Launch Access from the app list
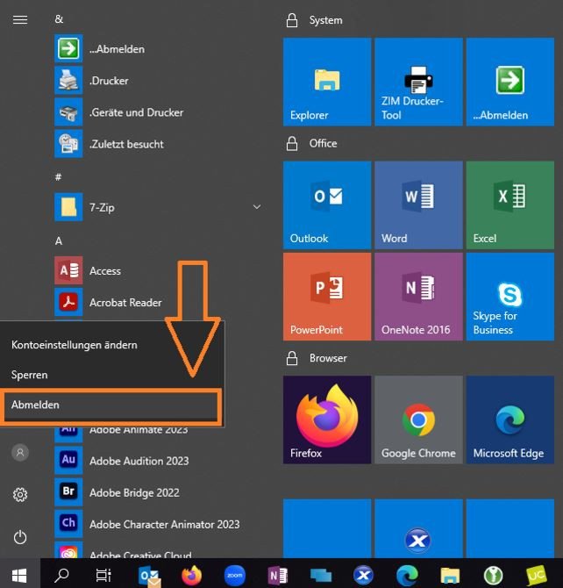 160,271
